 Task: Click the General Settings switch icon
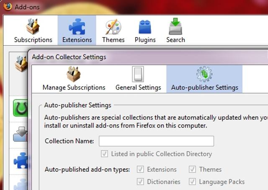tap(138, 74)
